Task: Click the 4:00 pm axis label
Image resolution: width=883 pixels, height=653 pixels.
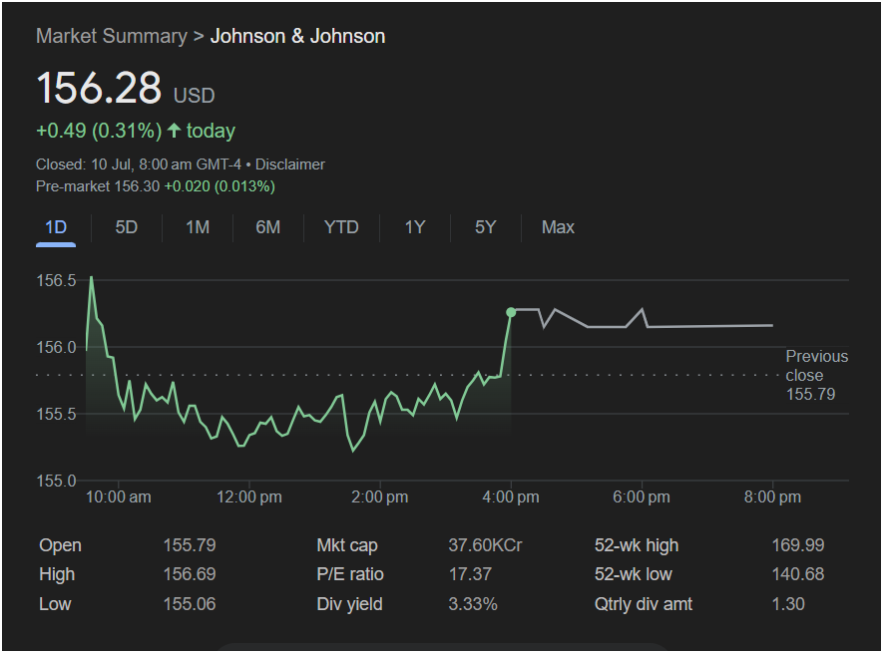Action: tap(511, 497)
